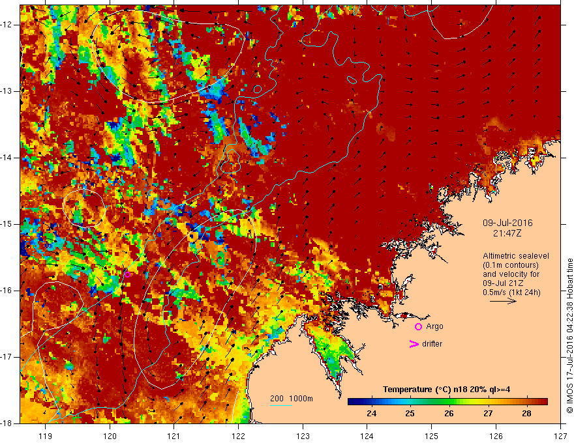Click the Argo float marker near 120.3E
Screen dimensions: 574x443
(x=127, y=274)
